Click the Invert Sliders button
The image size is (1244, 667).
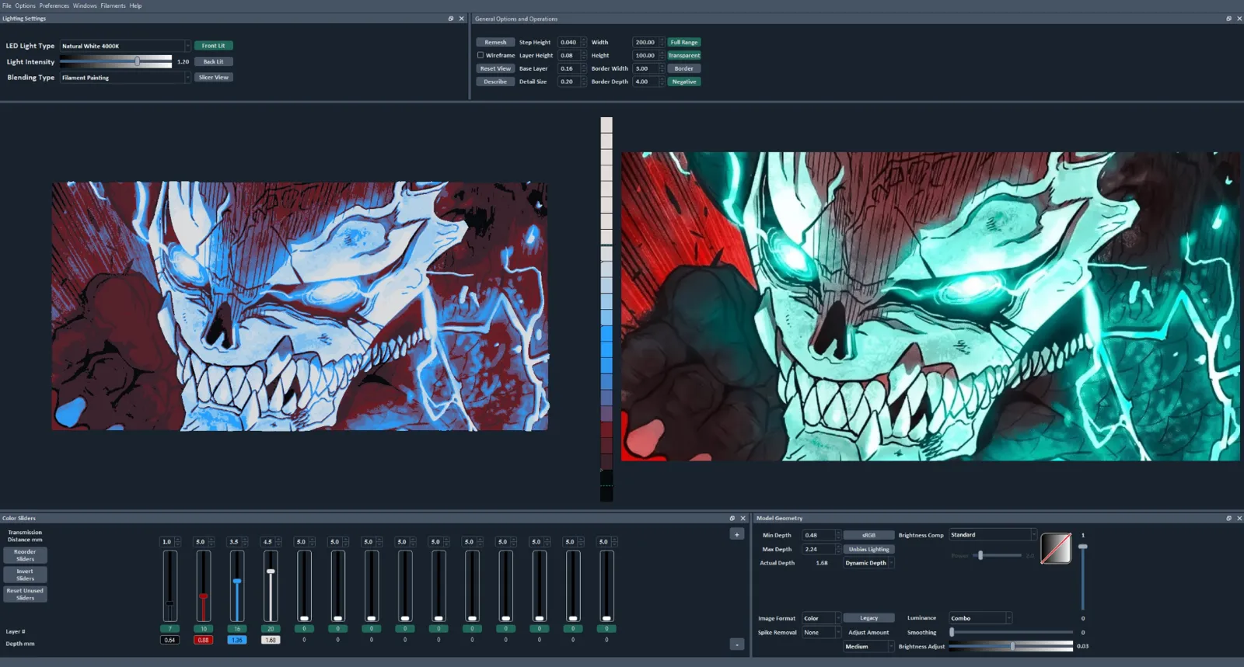25,575
